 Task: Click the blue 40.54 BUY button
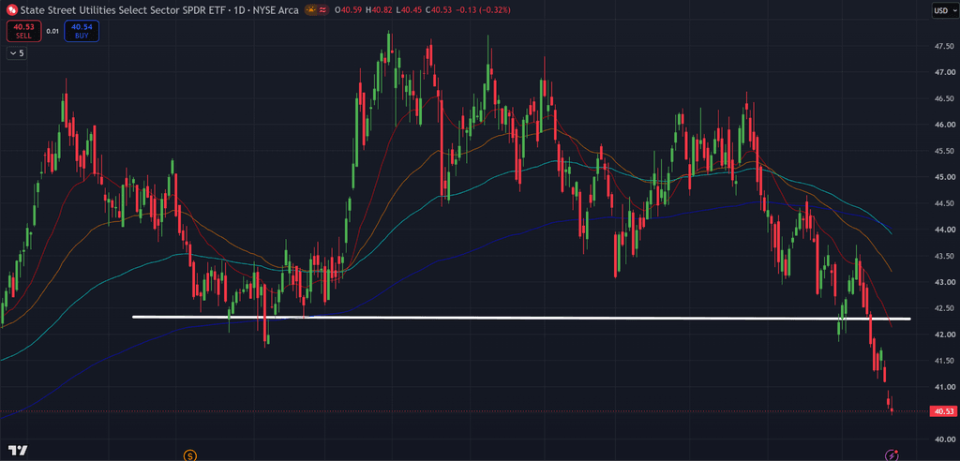pos(82,31)
